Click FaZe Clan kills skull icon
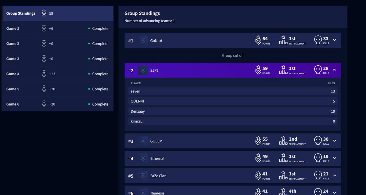 coord(318,175)
